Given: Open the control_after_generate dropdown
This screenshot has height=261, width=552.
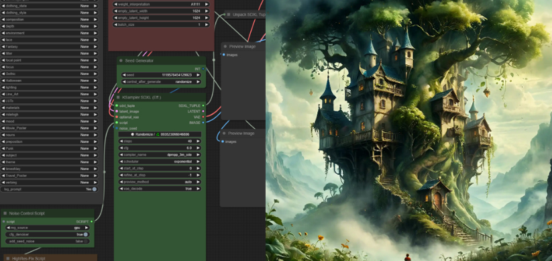Looking at the screenshot, I should 161,82.
